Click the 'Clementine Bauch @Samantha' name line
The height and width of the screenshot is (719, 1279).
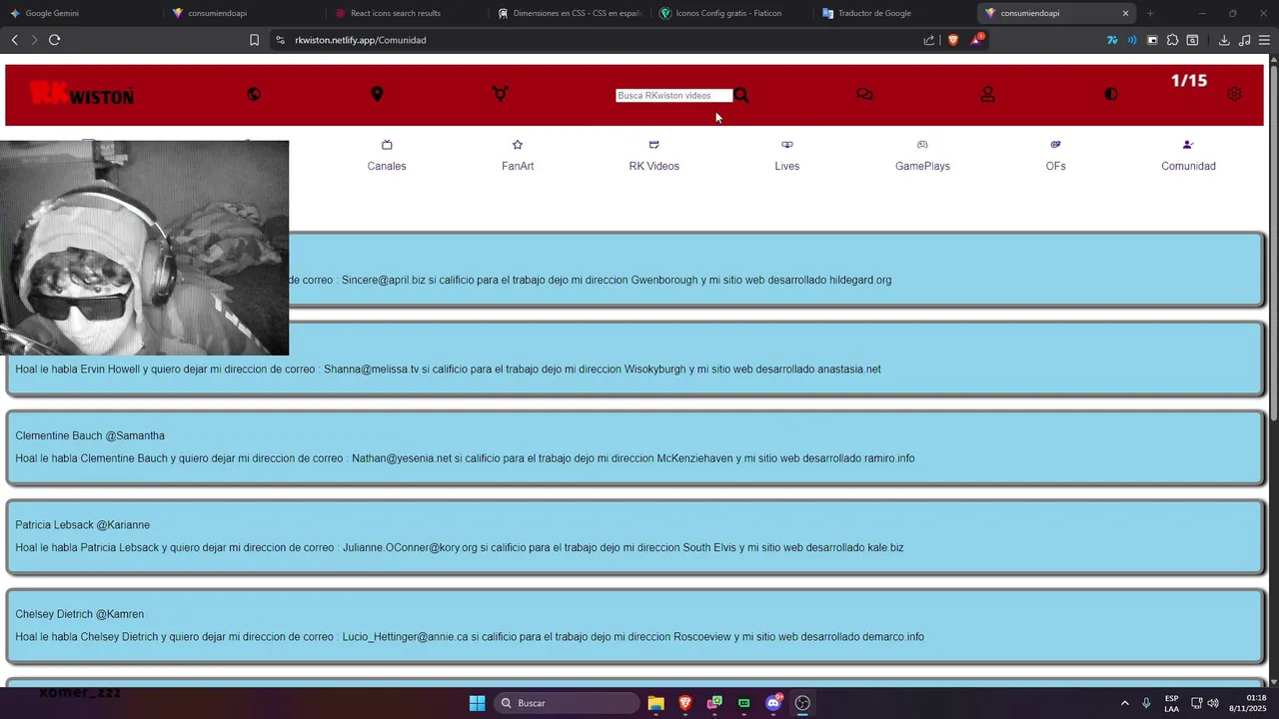pyautogui.click(x=90, y=436)
